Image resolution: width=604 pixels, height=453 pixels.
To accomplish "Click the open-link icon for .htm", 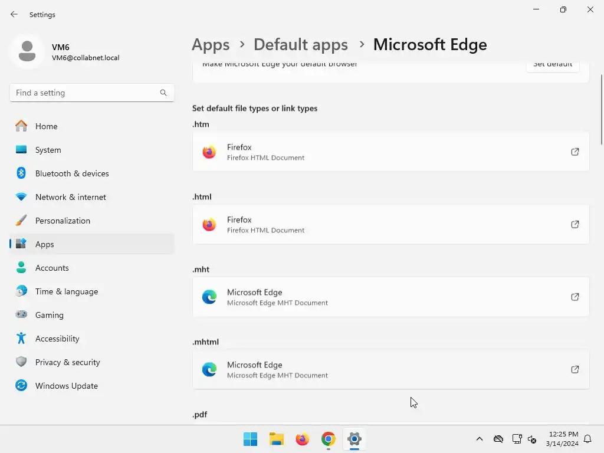I will click(x=575, y=152).
